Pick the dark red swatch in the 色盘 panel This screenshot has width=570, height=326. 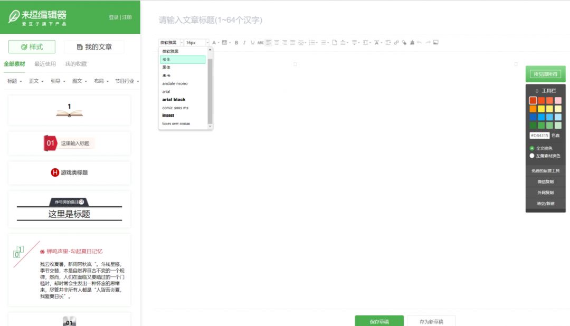tap(534, 100)
